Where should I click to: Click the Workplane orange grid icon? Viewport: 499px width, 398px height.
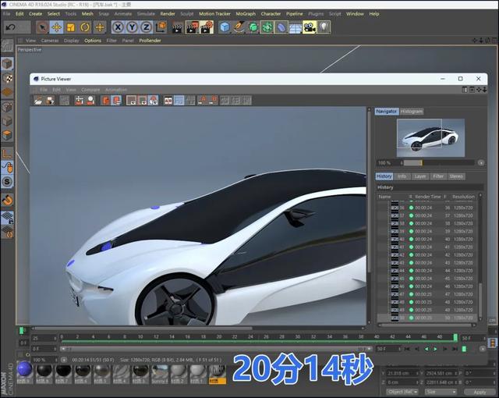[7, 92]
